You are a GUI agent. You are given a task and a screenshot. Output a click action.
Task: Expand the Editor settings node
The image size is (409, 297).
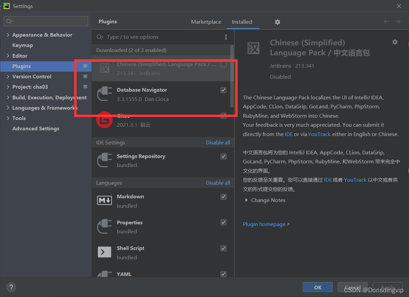pos(8,56)
